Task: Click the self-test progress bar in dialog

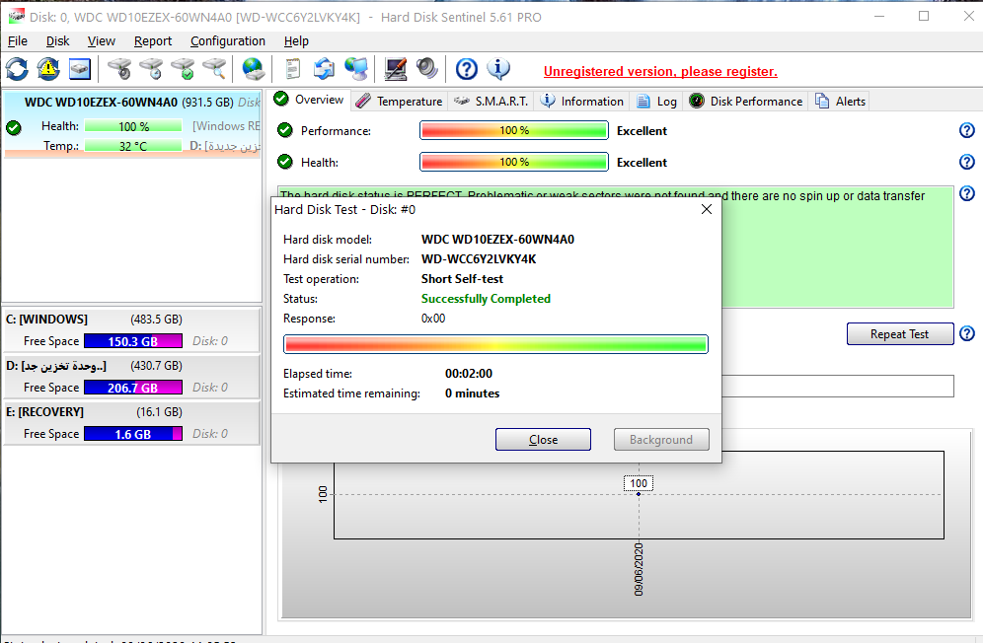Action: coord(495,344)
